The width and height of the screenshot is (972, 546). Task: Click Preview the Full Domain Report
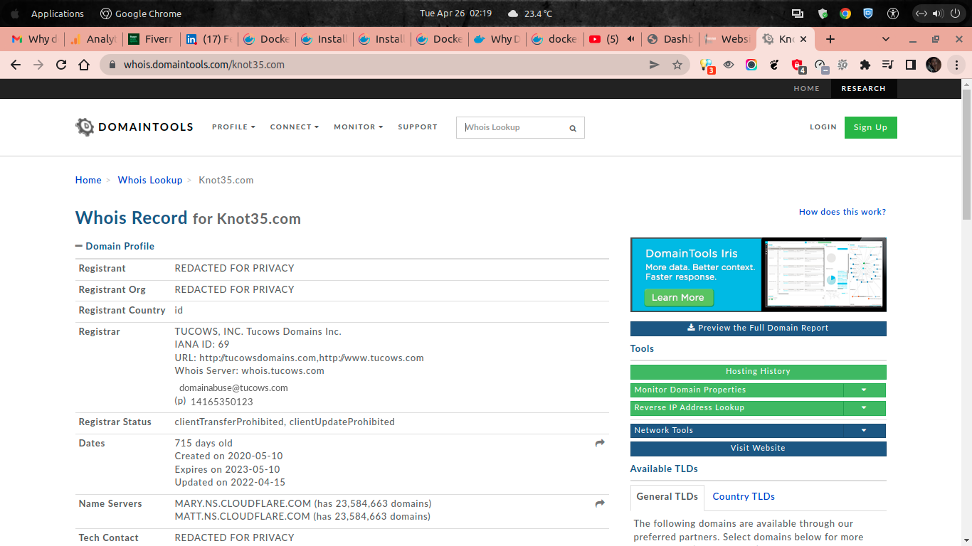[759, 328]
